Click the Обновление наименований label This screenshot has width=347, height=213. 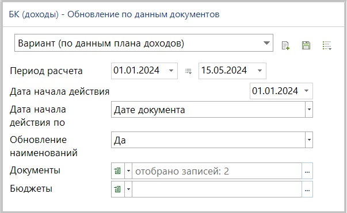tap(44, 146)
